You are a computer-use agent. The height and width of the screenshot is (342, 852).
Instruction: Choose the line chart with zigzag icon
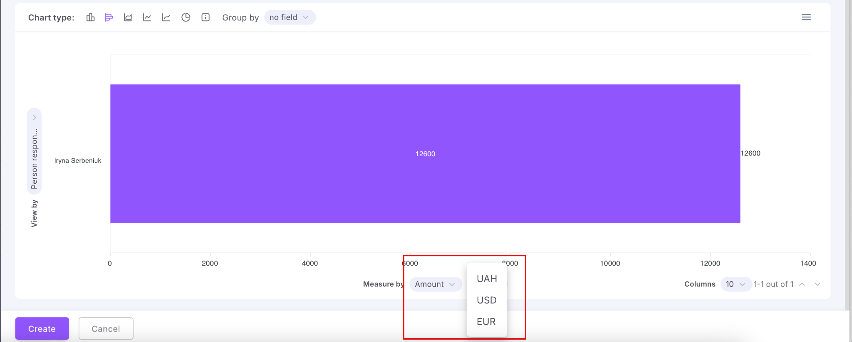(147, 17)
